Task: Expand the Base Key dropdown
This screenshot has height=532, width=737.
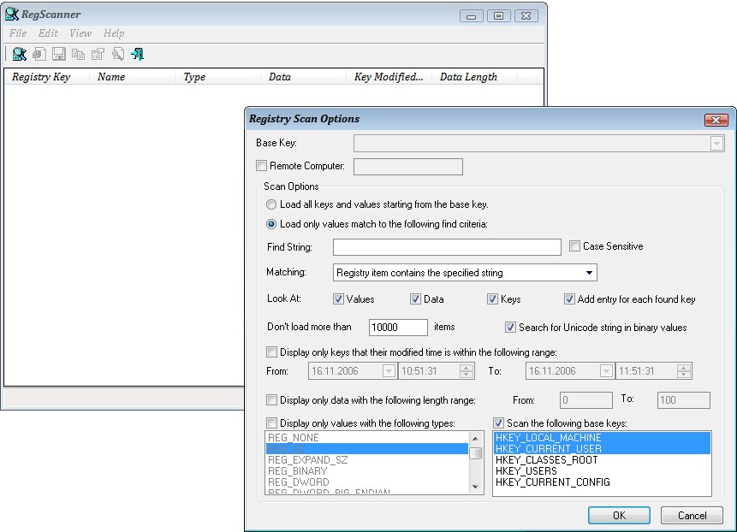Action: coord(716,143)
